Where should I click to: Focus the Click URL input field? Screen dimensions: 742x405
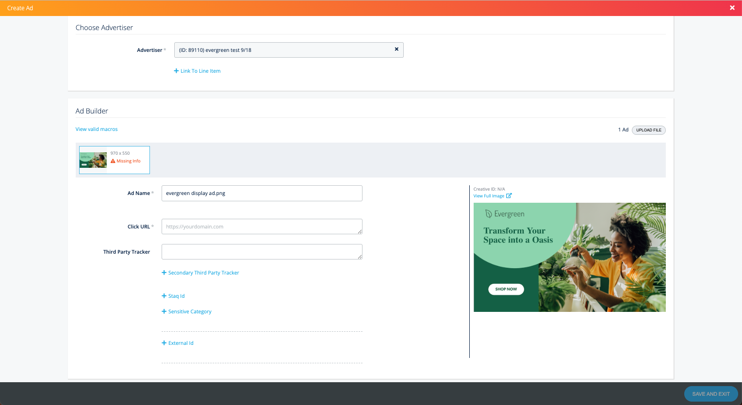262,227
